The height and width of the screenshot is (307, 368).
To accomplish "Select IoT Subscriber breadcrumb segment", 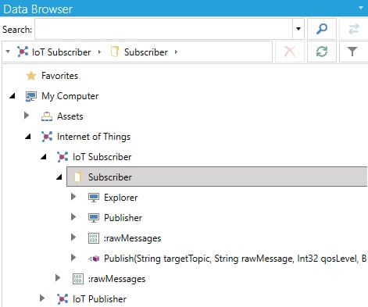I will [62, 52].
